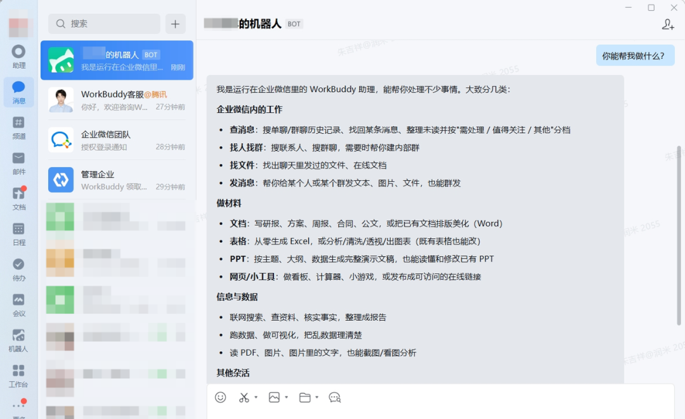The width and height of the screenshot is (685, 419).
Task: Click the chat vertical scrollbar
Action: click(x=679, y=236)
